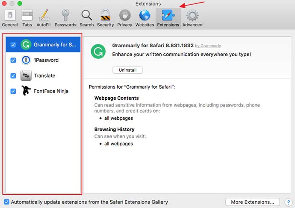Select the Translate arrows icon in the list
This screenshot has height=208, width=295.
pos(26,75)
